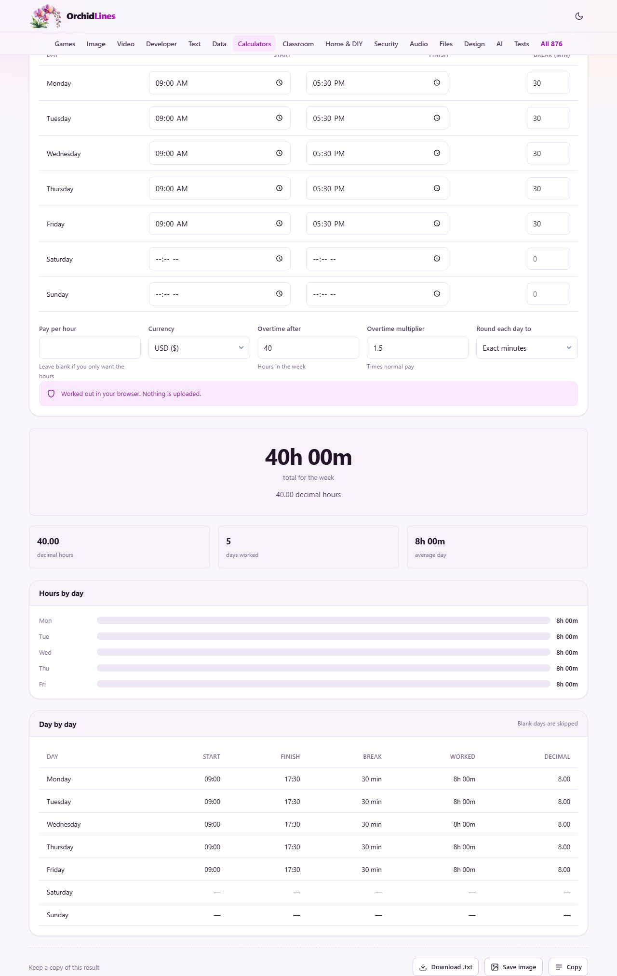
Task: Open the Round each day to dropdown
Action: pyautogui.click(x=527, y=348)
